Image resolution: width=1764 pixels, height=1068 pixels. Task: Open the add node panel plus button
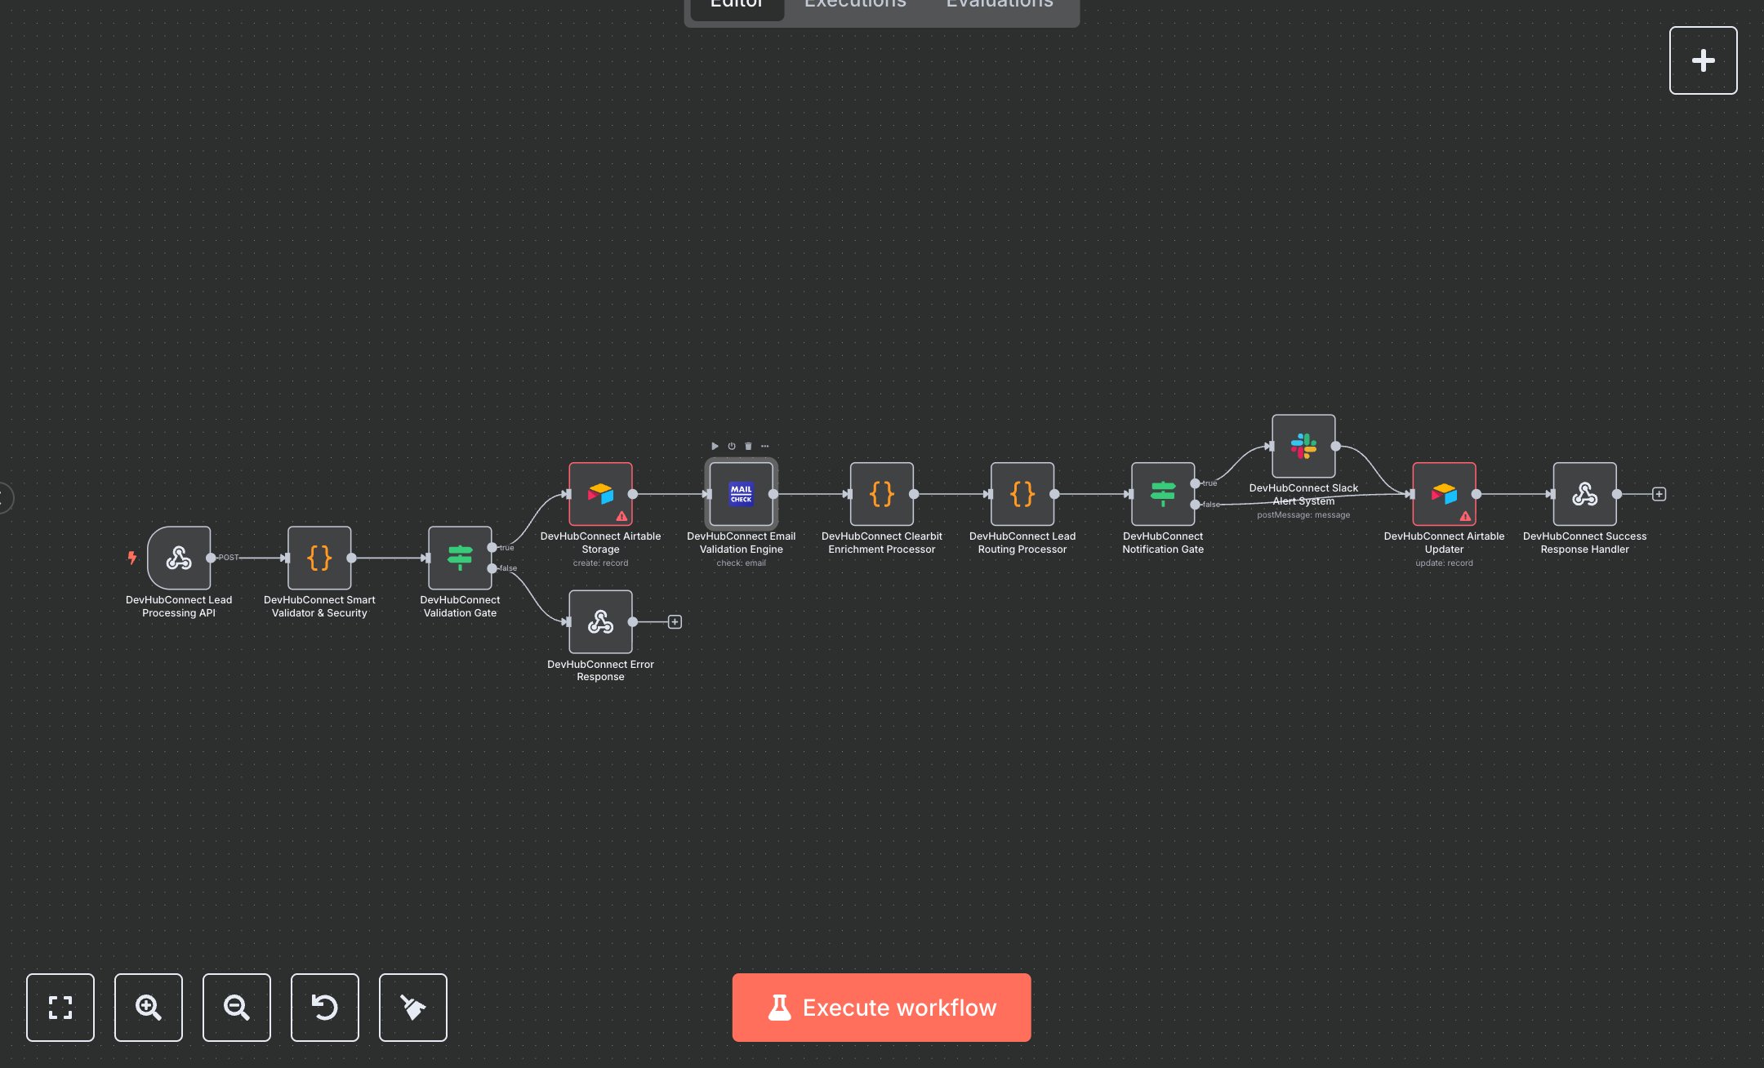tap(1703, 60)
